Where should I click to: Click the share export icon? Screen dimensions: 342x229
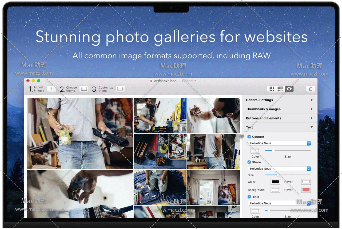click(x=311, y=89)
